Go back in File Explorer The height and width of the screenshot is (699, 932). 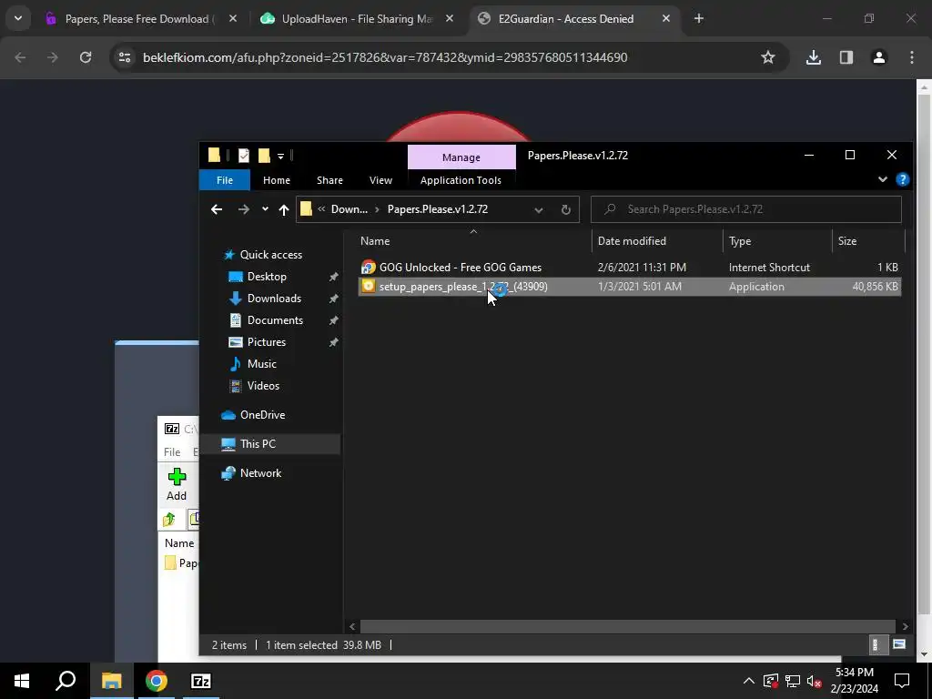tap(217, 209)
